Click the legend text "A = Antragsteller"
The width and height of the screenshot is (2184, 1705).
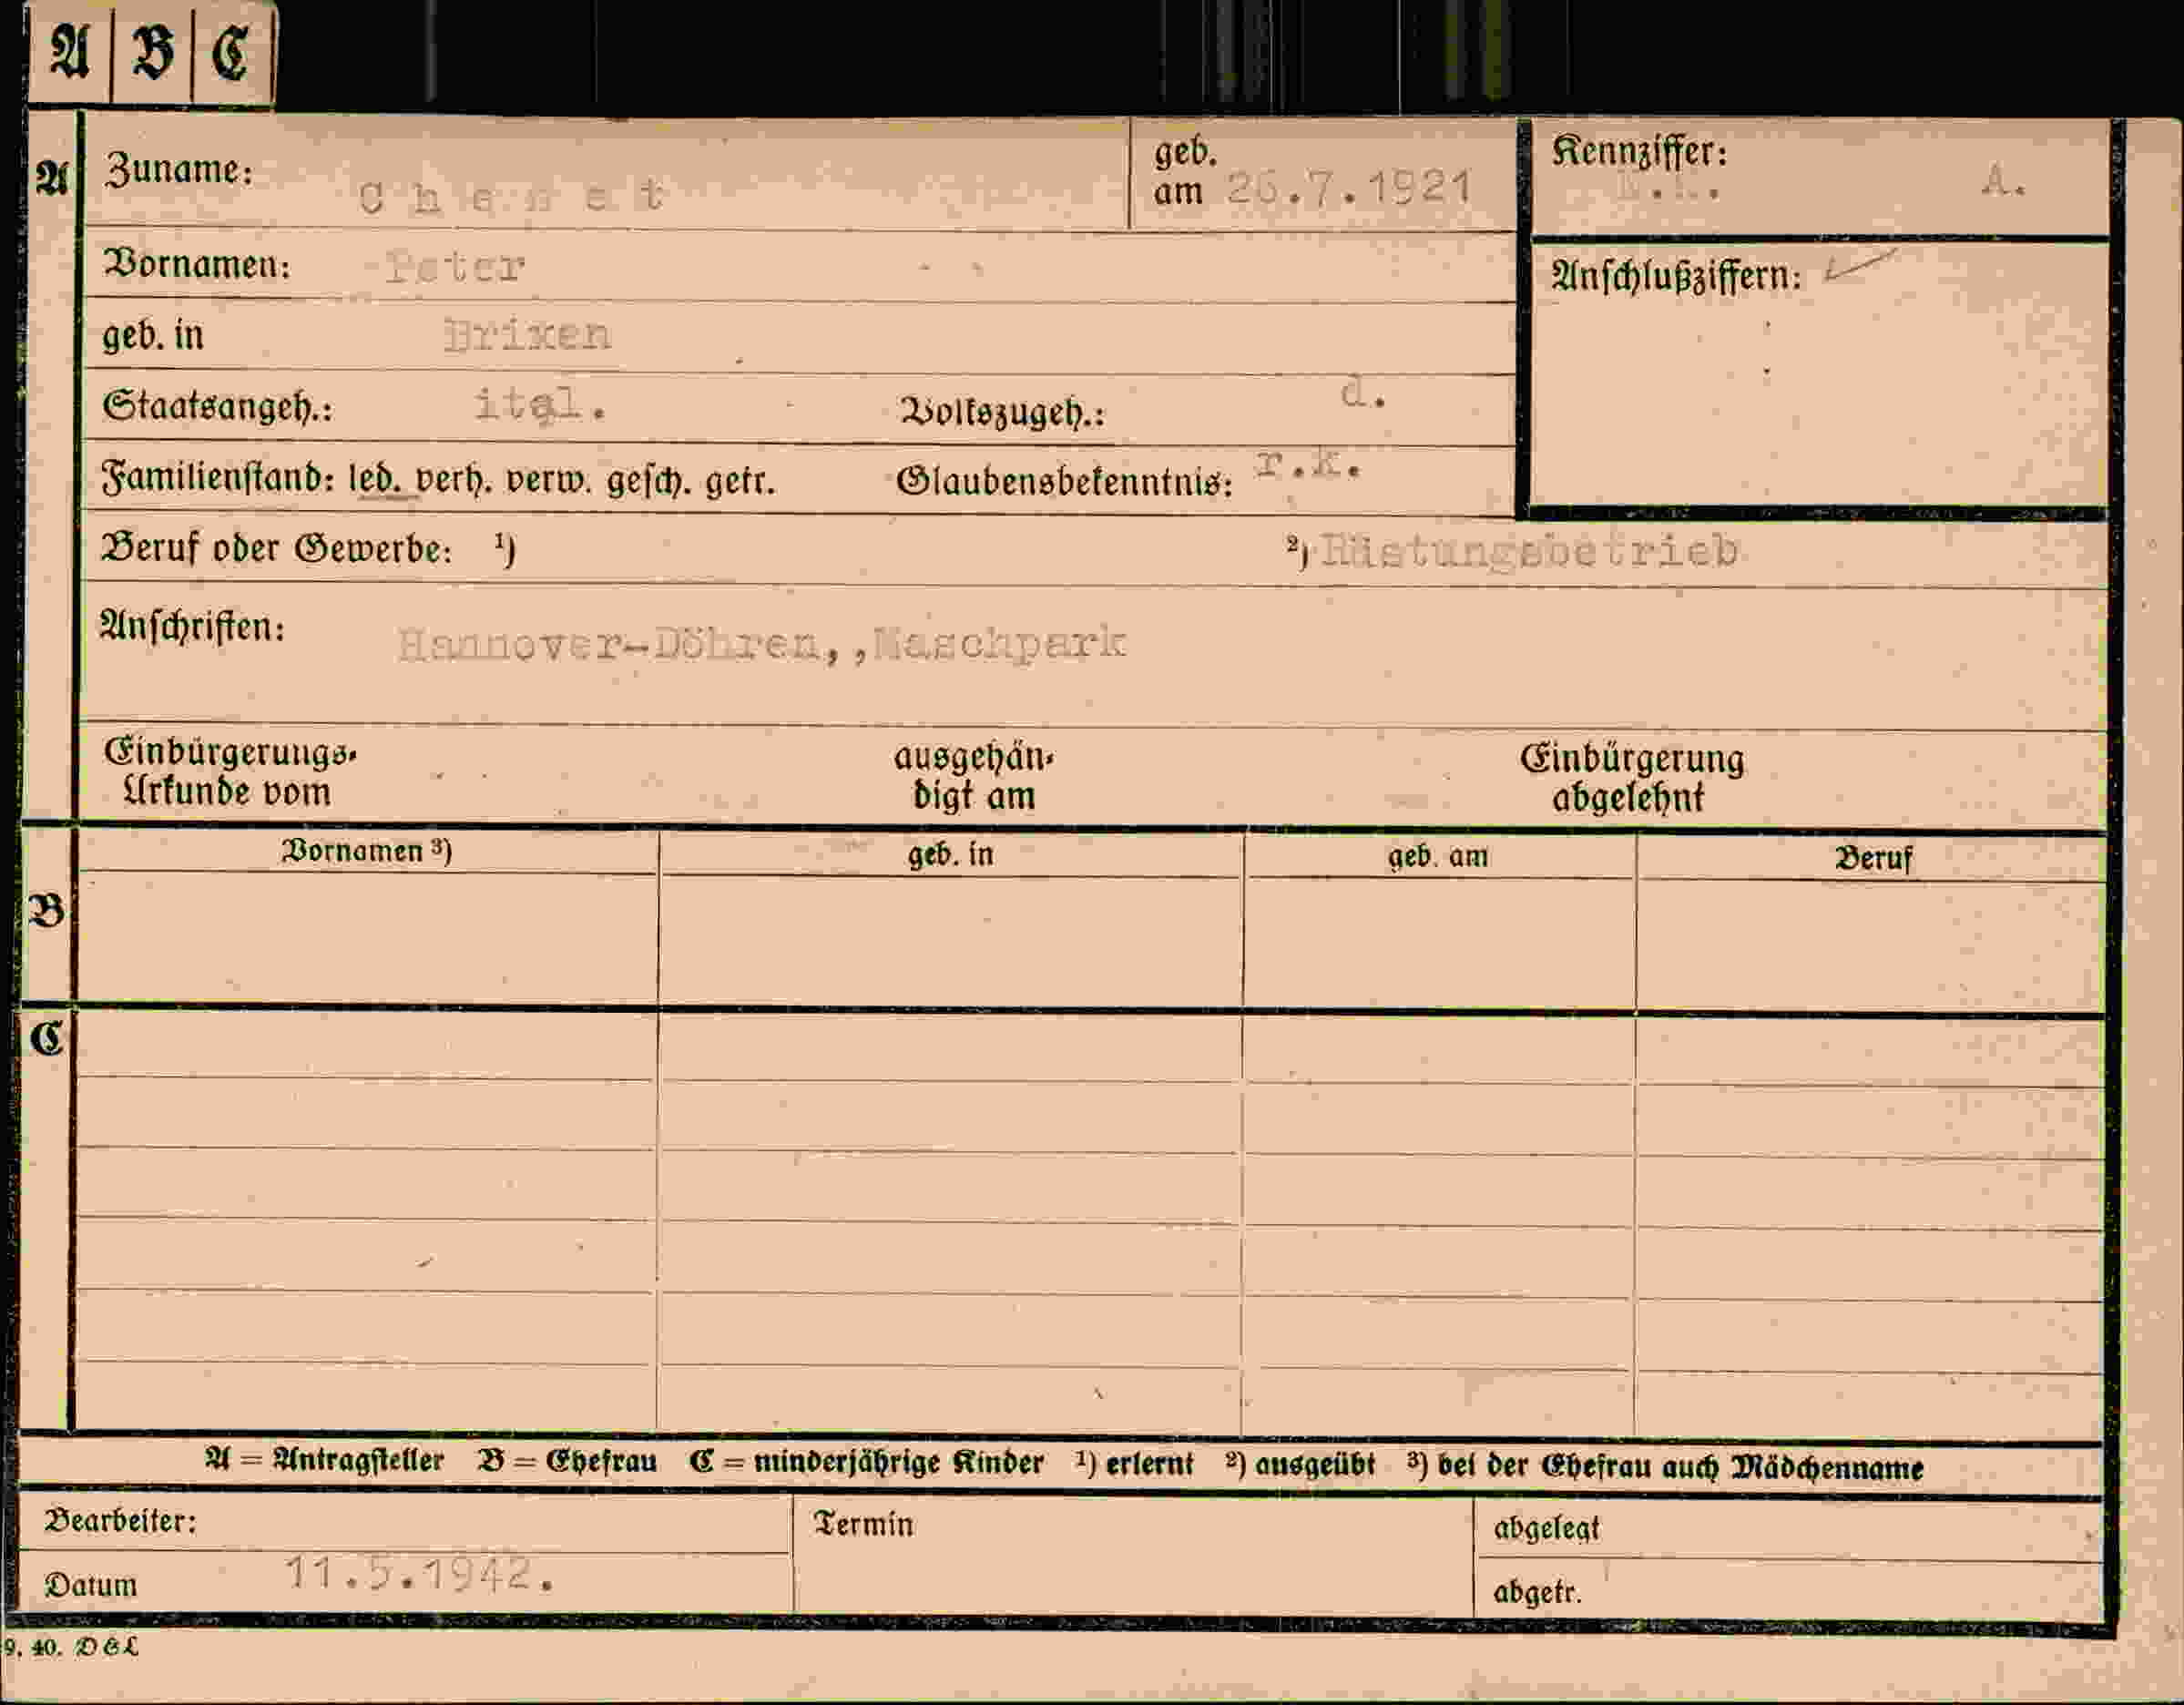point(324,1460)
